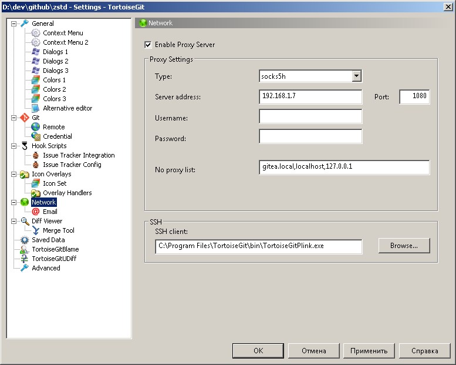Open the Context Menu settings page
This screenshot has height=365, width=456.
pyautogui.click(x=63, y=33)
